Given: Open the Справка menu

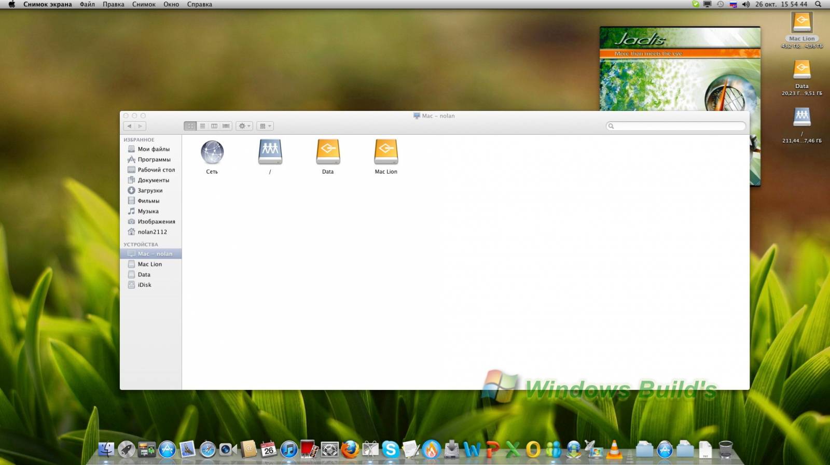Looking at the screenshot, I should coord(200,4).
